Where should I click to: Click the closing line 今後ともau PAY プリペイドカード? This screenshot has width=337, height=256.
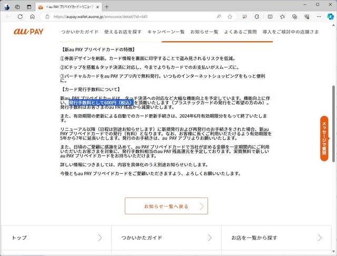coord(151,173)
